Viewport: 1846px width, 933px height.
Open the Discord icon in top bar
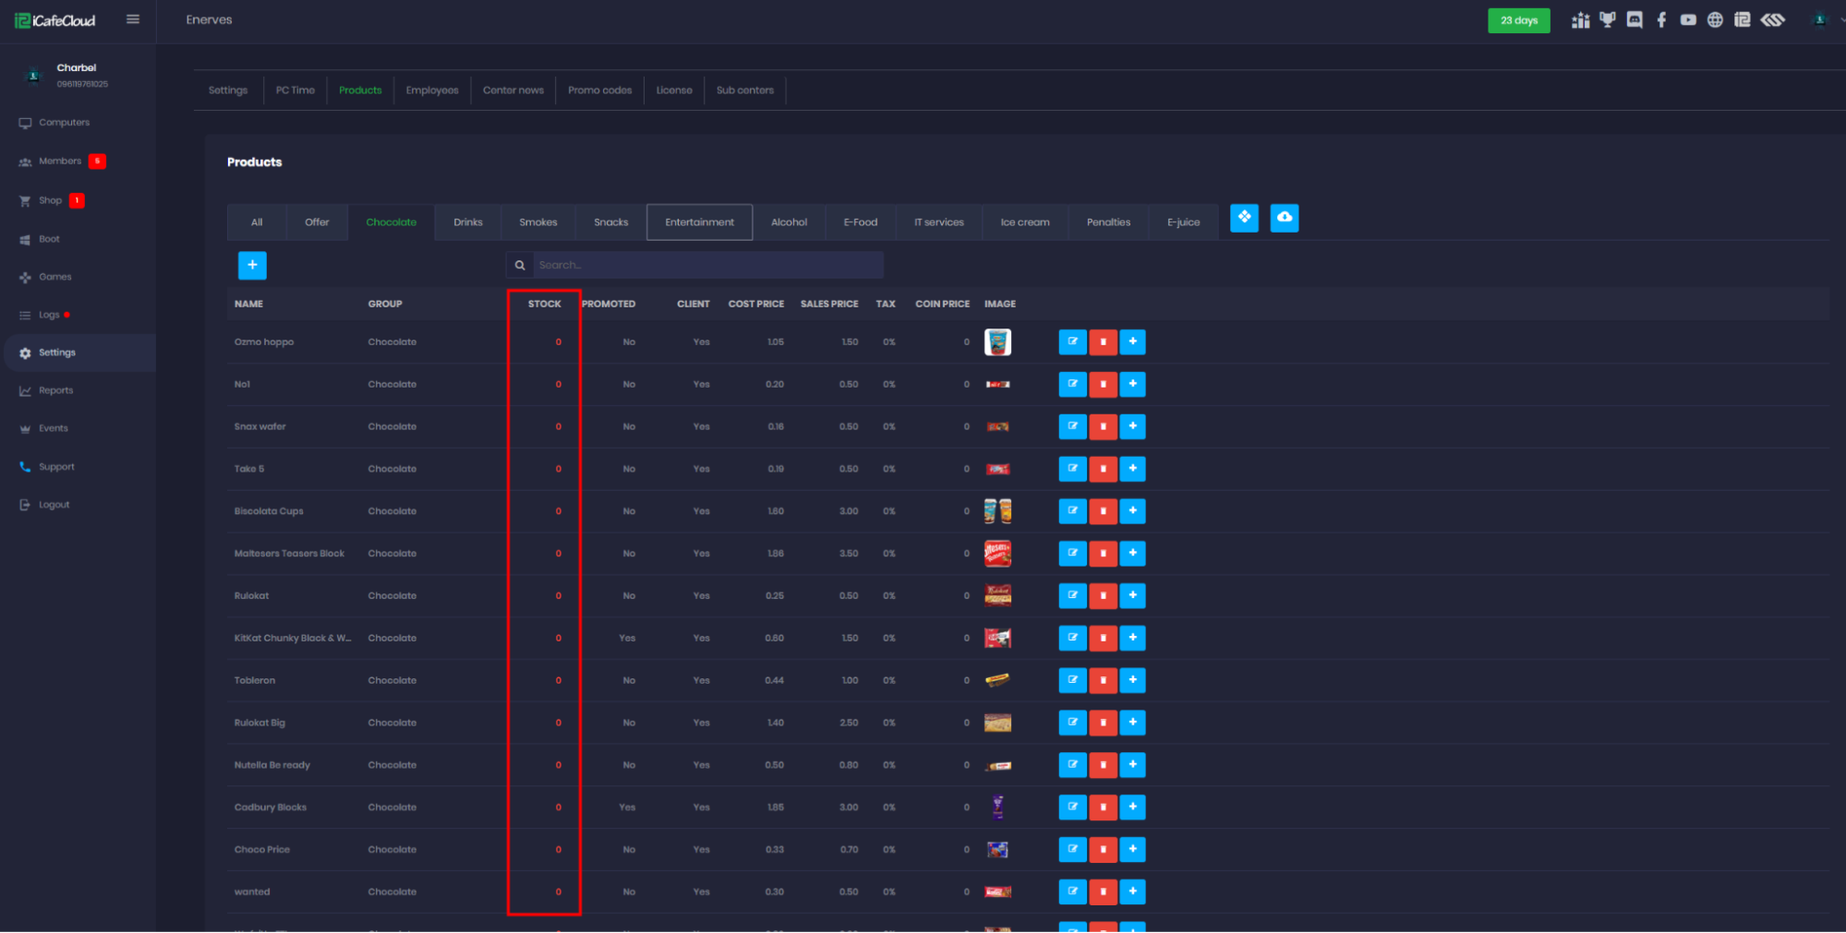tap(1635, 20)
